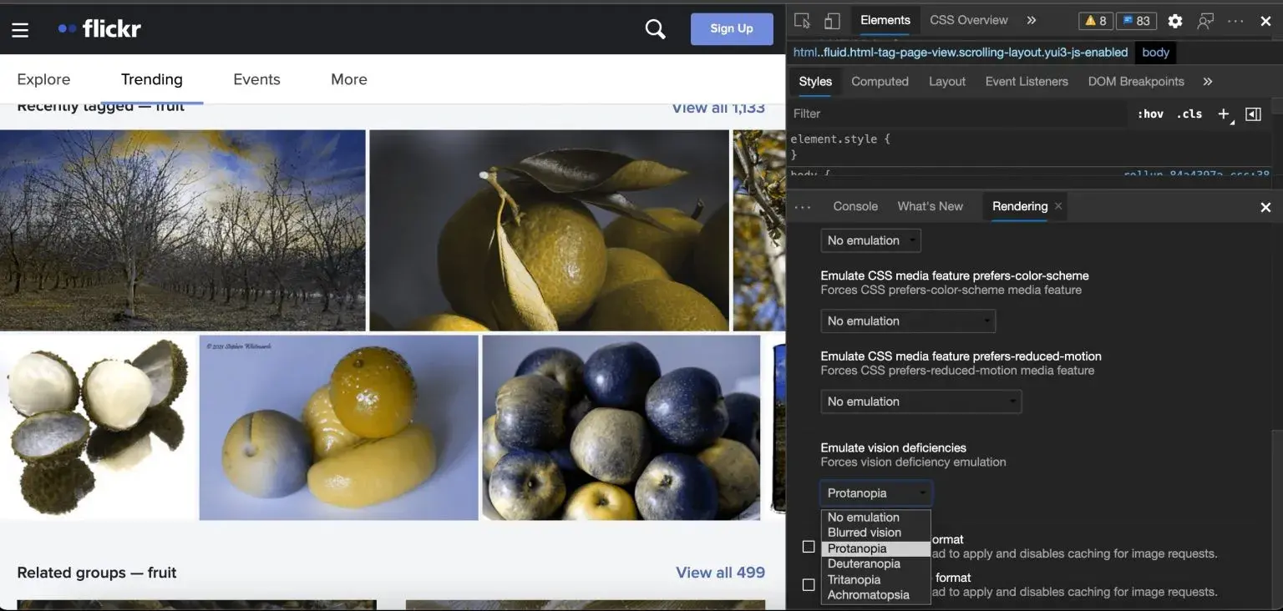Open the warnings badge showing 8
This screenshot has height=611, width=1283.
coord(1095,21)
